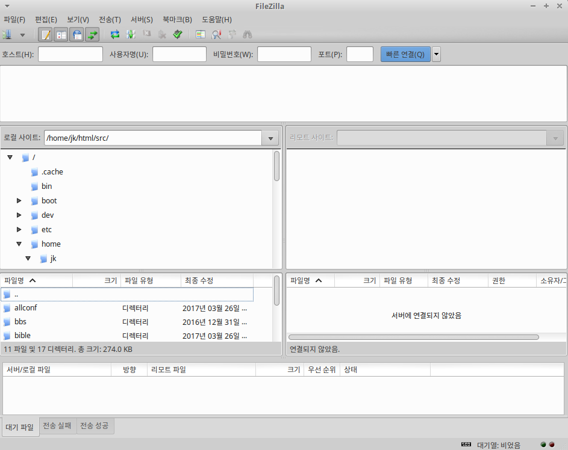The height and width of the screenshot is (450, 568).
Task: Open Site Manager dropdown arrow
Action: point(22,35)
